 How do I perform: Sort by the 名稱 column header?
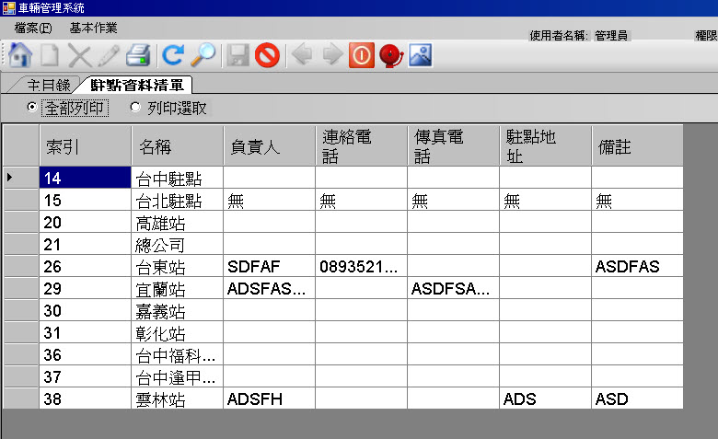click(x=178, y=146)
